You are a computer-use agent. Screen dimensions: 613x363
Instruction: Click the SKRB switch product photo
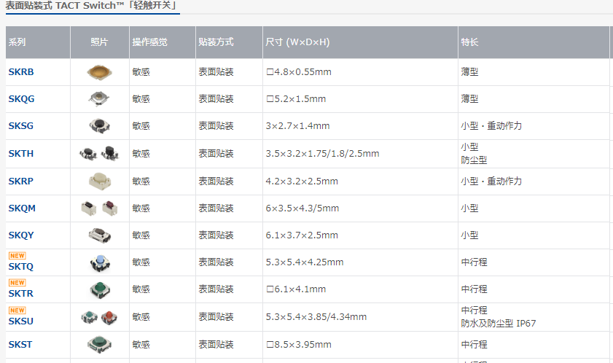[99, 71]
